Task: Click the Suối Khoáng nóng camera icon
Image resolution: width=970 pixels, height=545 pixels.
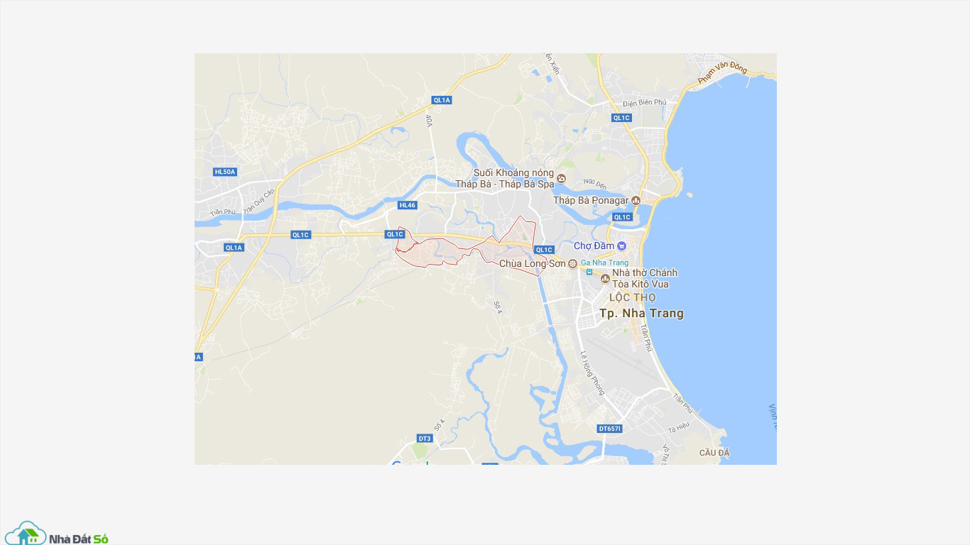Action: point(561,178)
